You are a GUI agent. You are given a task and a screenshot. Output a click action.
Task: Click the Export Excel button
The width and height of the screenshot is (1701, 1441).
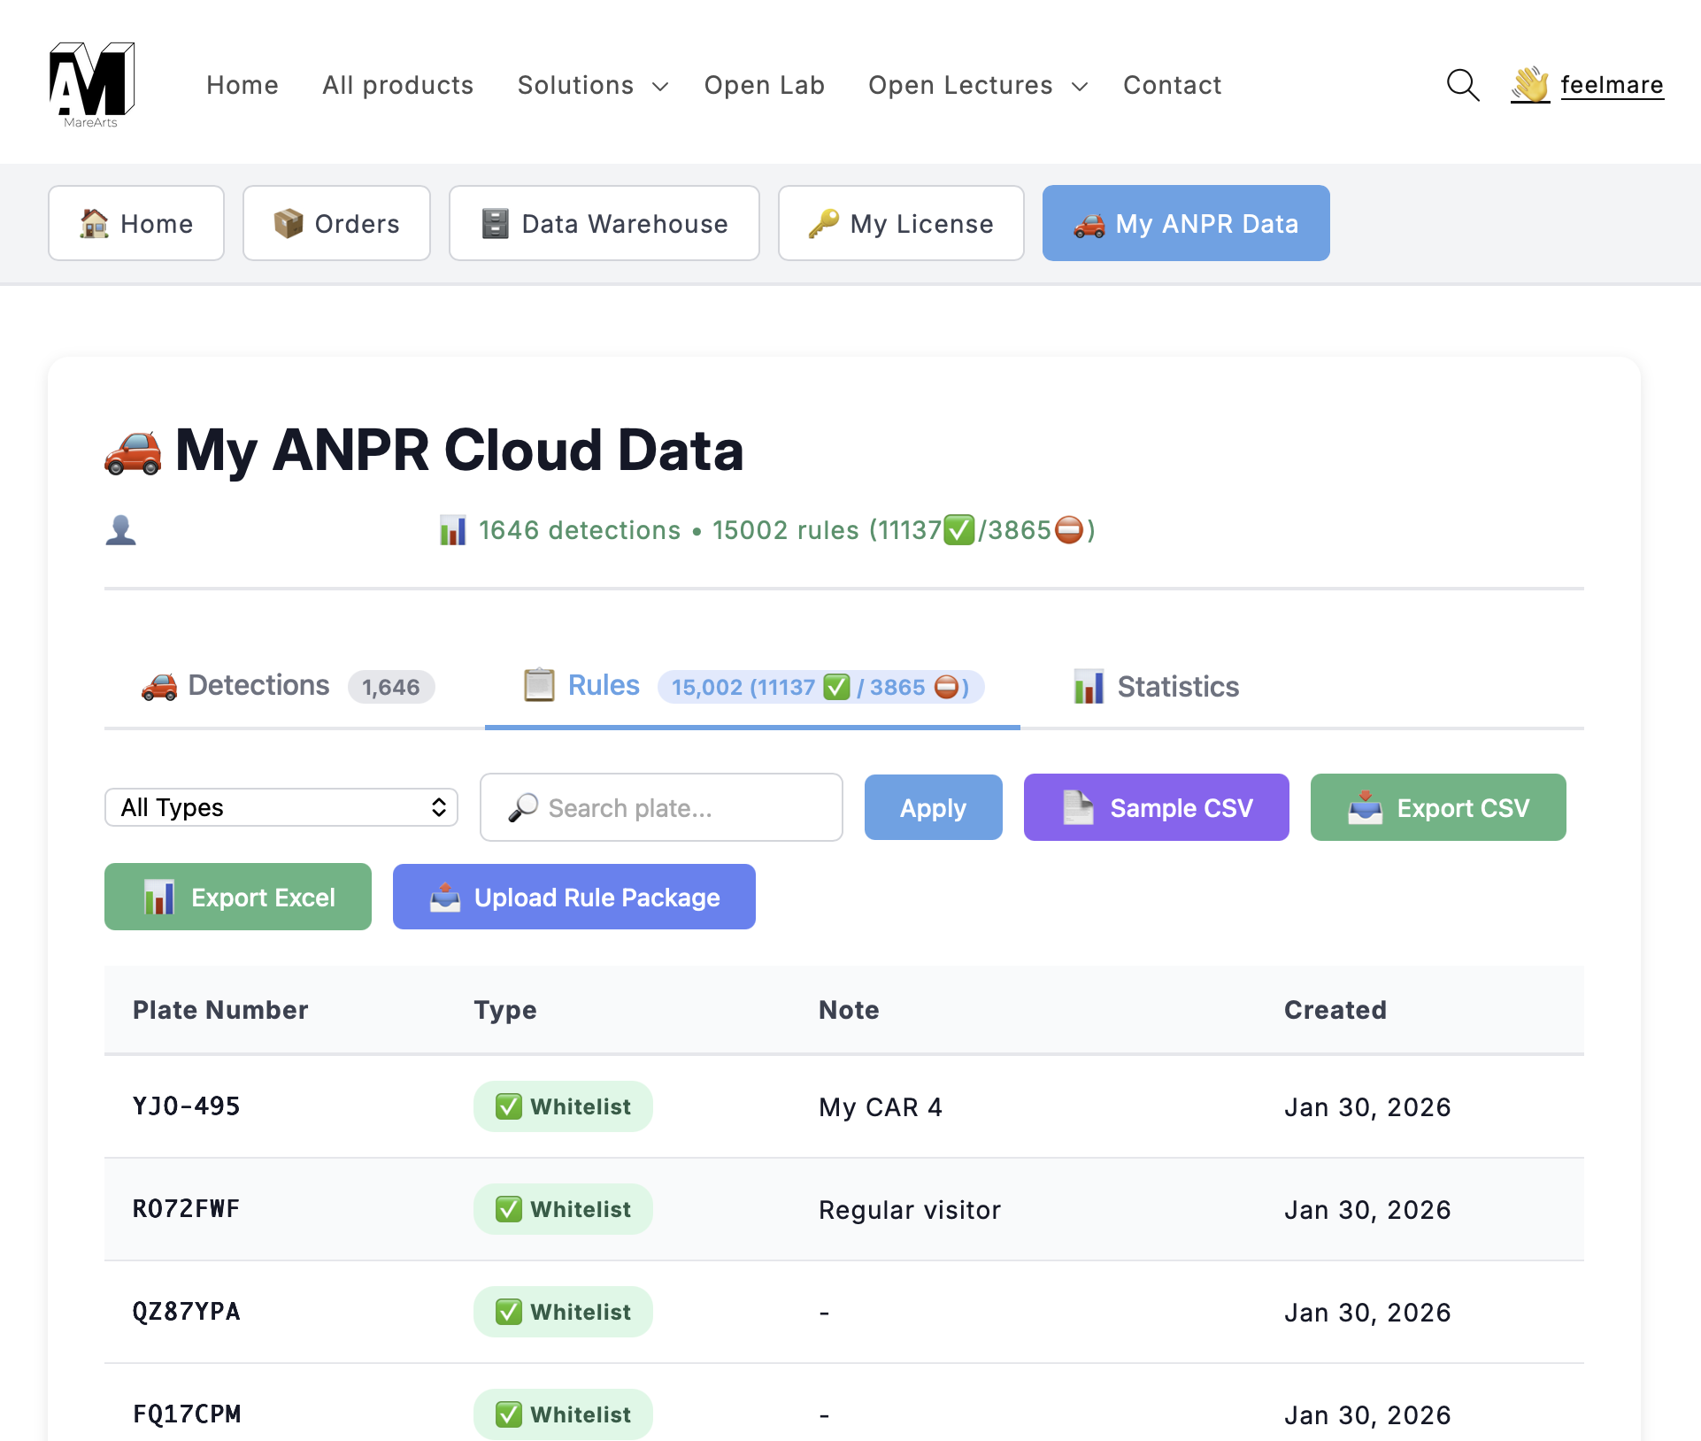237,897
